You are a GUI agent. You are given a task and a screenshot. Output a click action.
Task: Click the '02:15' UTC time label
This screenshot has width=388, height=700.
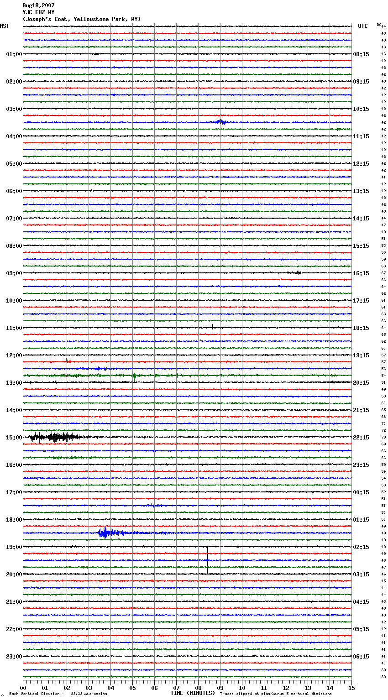[x=361, y=547]
